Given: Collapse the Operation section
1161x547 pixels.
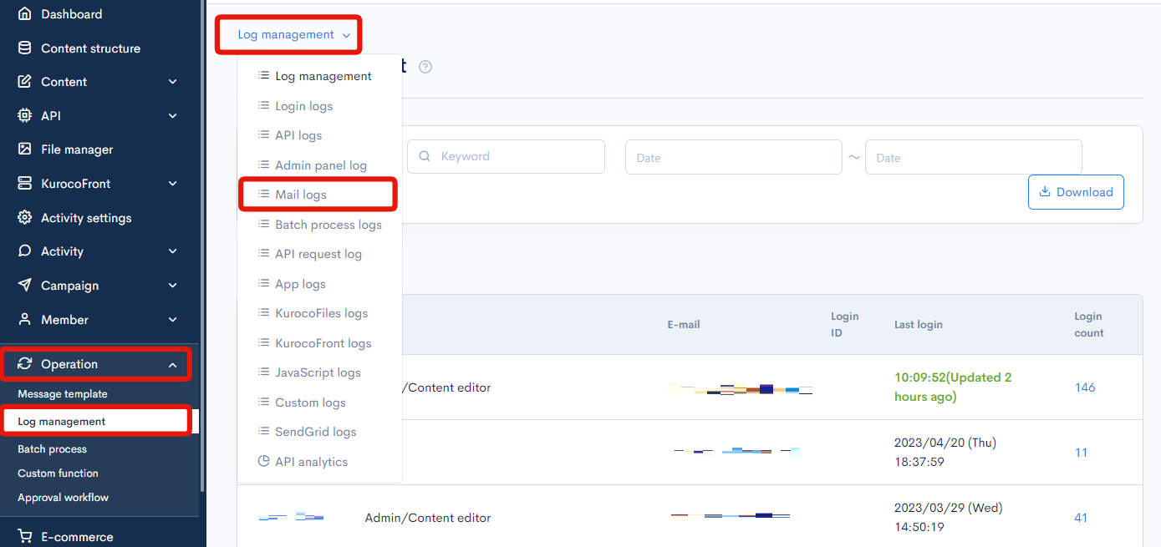Looking at the screenshot, I should [x=172, y=364].
